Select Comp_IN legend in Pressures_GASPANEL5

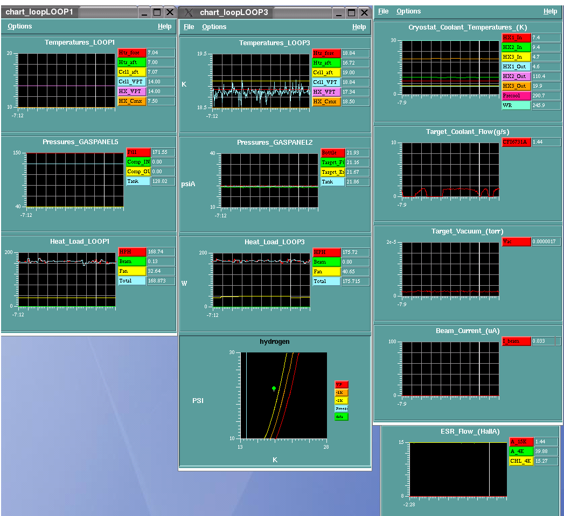pos(138,162)
